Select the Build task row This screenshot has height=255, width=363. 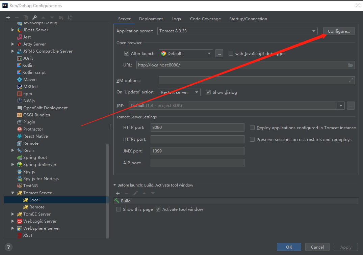(236, 201)
